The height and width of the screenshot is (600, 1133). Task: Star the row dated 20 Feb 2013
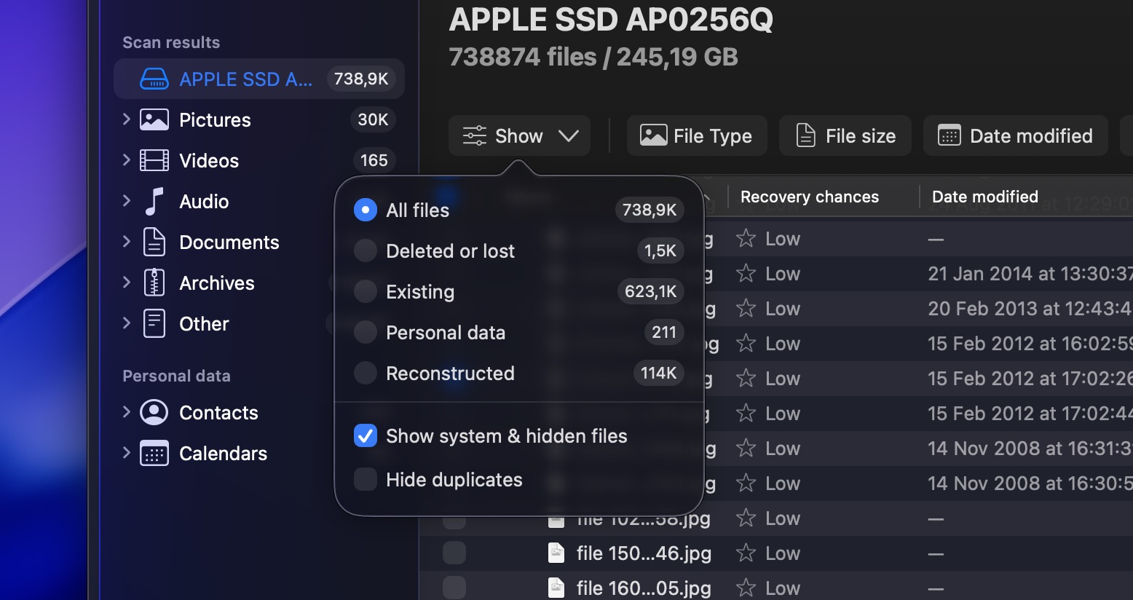tap(746, 309)
